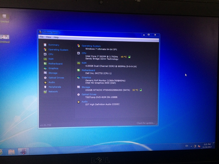Screen dimensions: 219x164
Task: Click the green CPU temperature indicator icon
Action: (130, 57)
